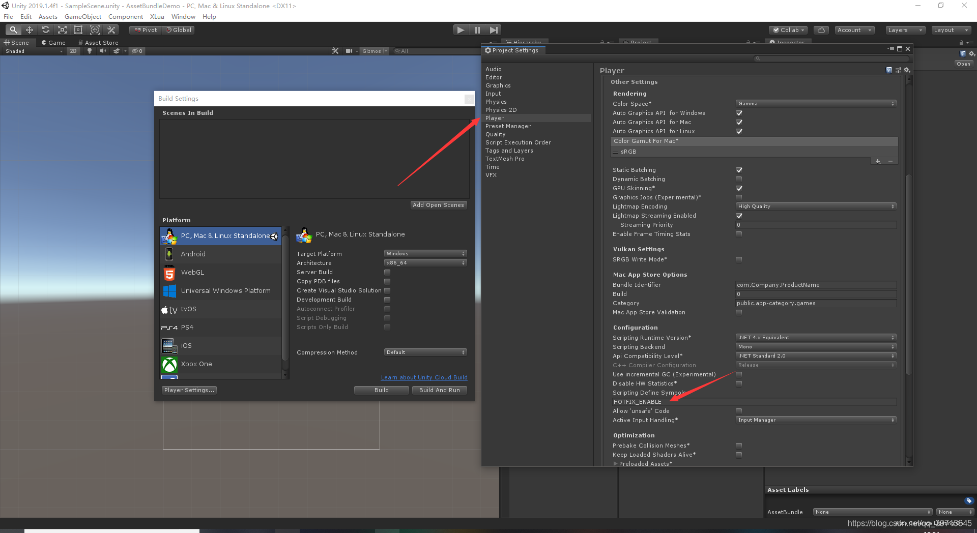Toggle 2D scene view mode
Screen dimensions: 977x533
click(73, 51)
